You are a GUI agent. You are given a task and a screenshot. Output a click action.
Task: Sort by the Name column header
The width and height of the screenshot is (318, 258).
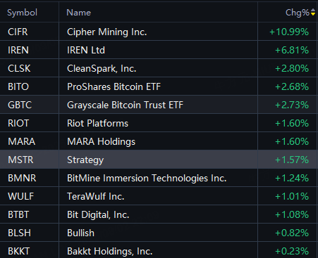point(78,13)
